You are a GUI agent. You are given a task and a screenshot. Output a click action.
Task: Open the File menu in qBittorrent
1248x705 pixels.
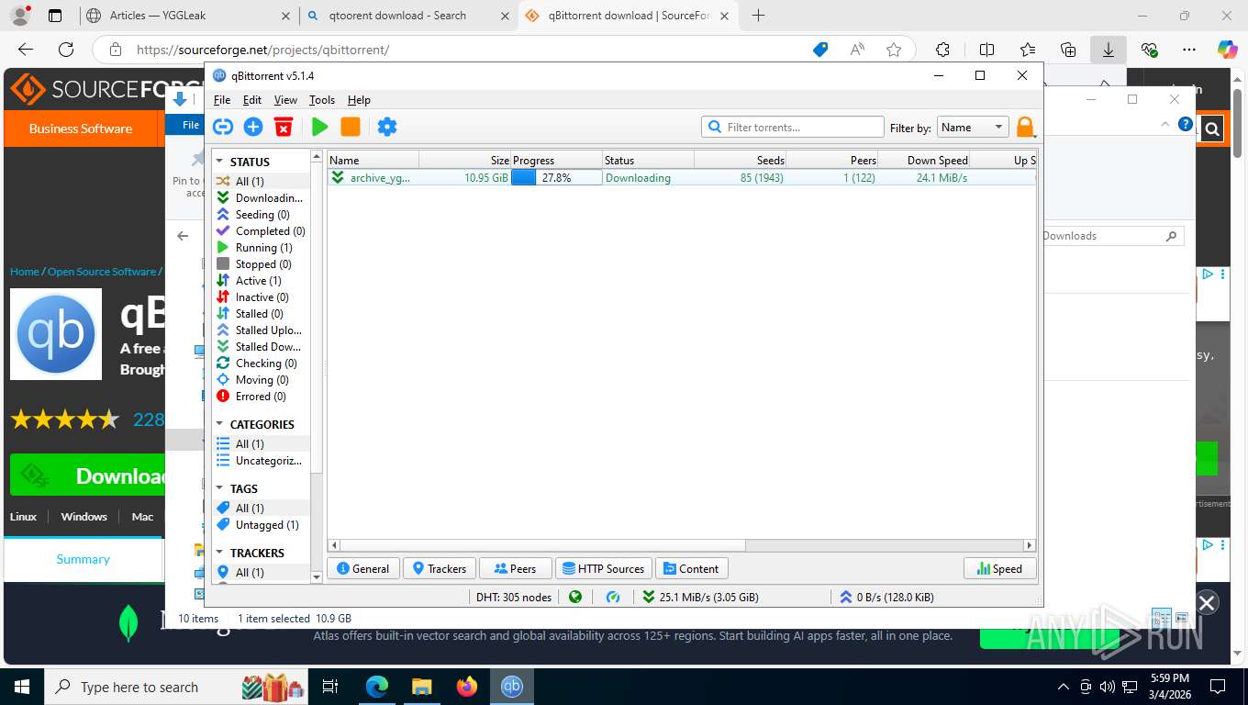tap(222, 100)
